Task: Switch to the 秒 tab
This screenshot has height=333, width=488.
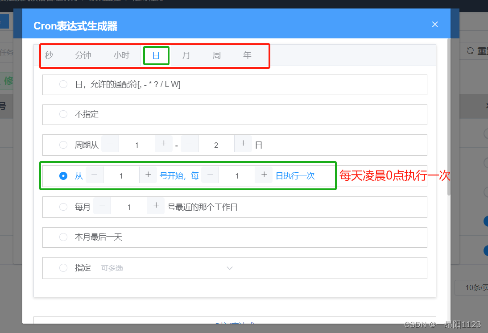Action: tap(49, 55)
